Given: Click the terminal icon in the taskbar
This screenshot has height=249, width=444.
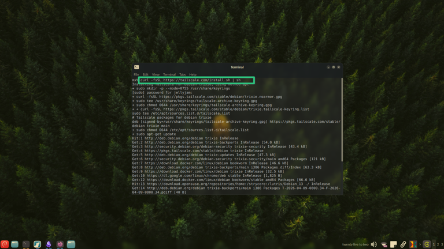Looking at the screenshot, I should pos(26,244).
